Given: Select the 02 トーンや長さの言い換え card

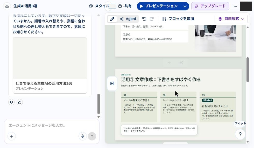Looking at the screenshot, I should [x=178, y=107].
